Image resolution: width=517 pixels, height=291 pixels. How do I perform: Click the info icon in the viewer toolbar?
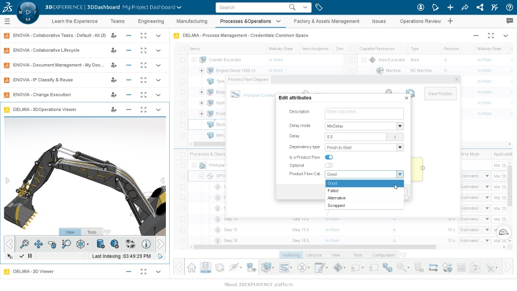click(146, 244)
